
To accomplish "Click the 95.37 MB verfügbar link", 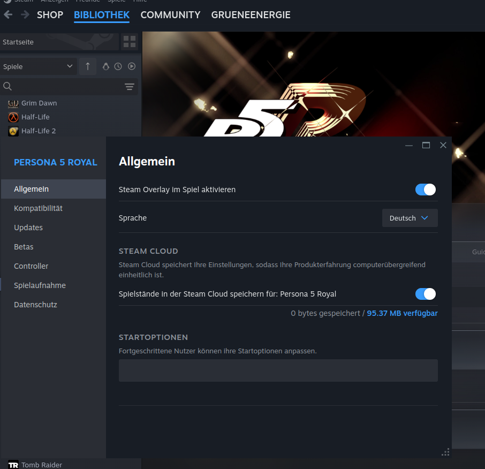I will tap(402, 313).
